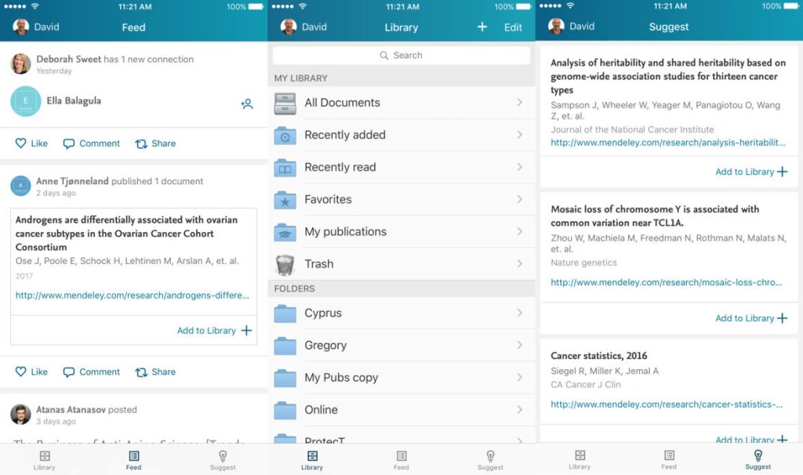
Task: Like Anne Tjønneland's published document post
Action: point(31,372)
